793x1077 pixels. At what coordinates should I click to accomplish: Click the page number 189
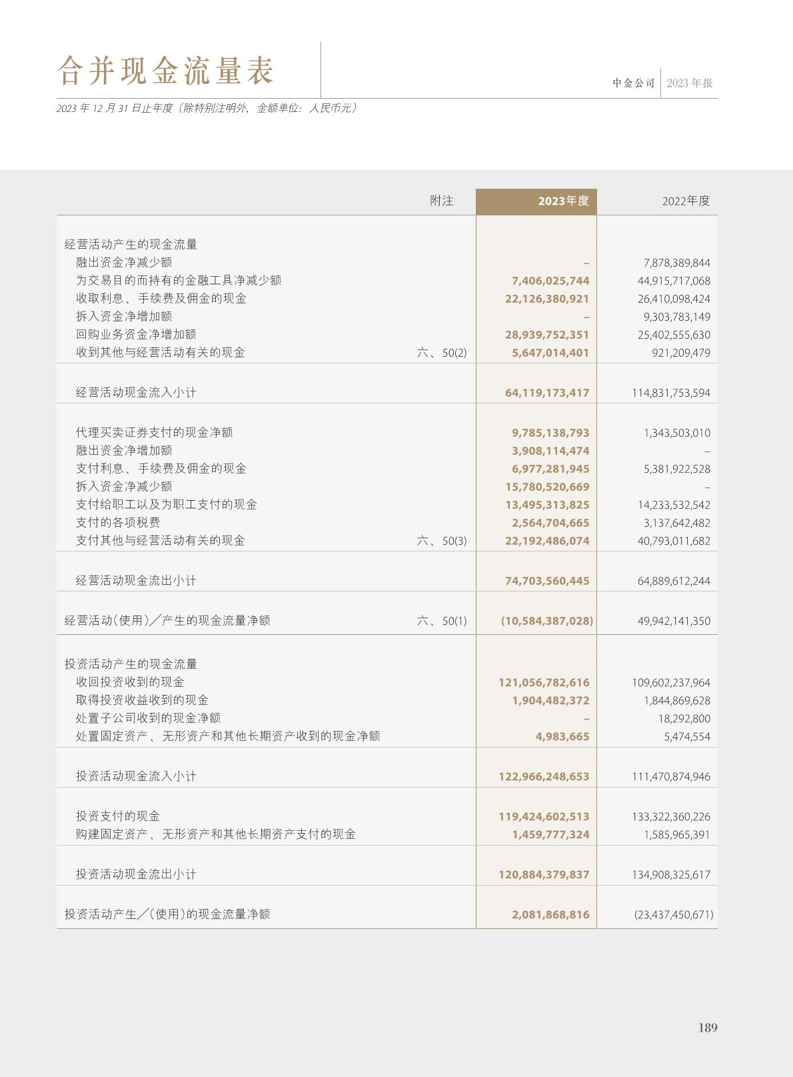pyautogui.click(x=707, y=1028)
